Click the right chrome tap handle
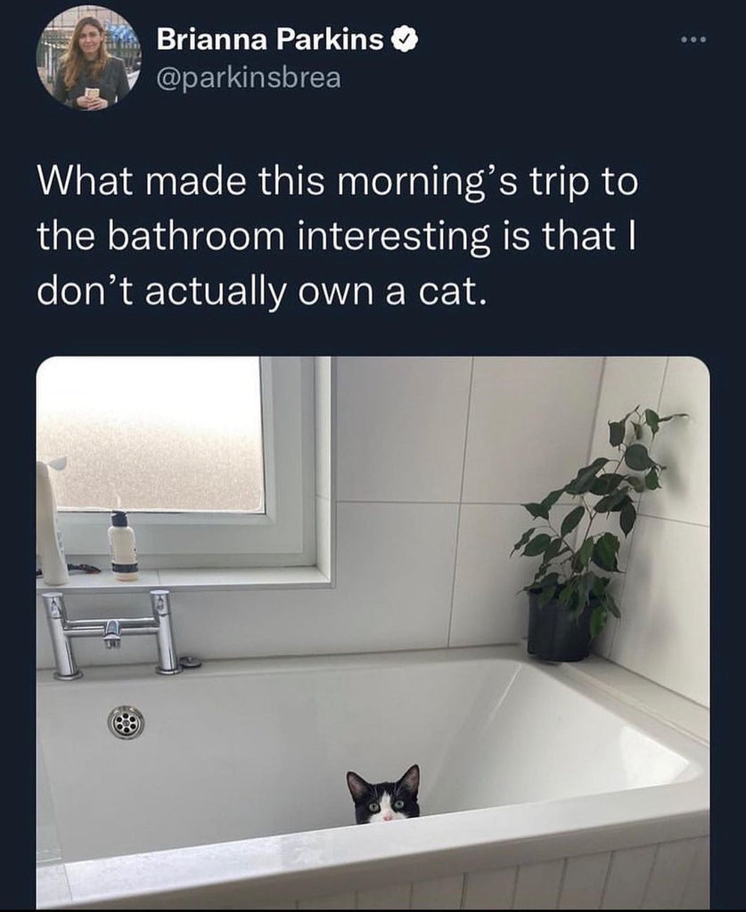The height and width of the screenshot is (912, 746). (x=165, y=632)
